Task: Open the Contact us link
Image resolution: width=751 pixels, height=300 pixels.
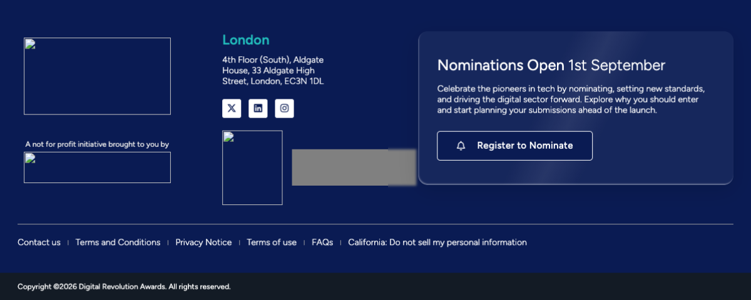Action: click(x=39, y=242)
